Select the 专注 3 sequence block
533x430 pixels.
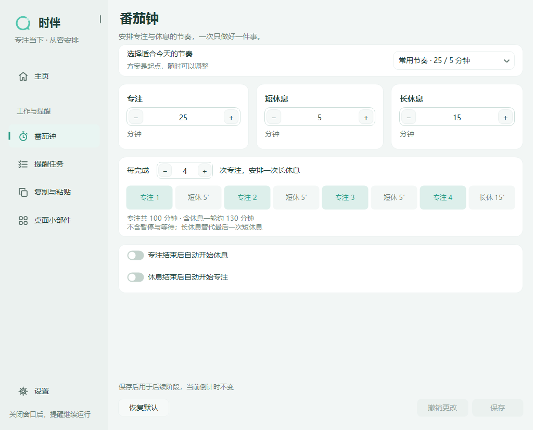345,197
